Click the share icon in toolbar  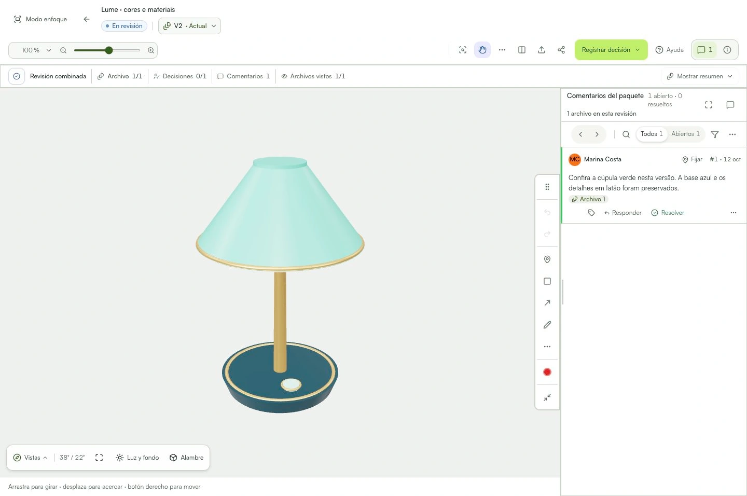pos(561,50)
